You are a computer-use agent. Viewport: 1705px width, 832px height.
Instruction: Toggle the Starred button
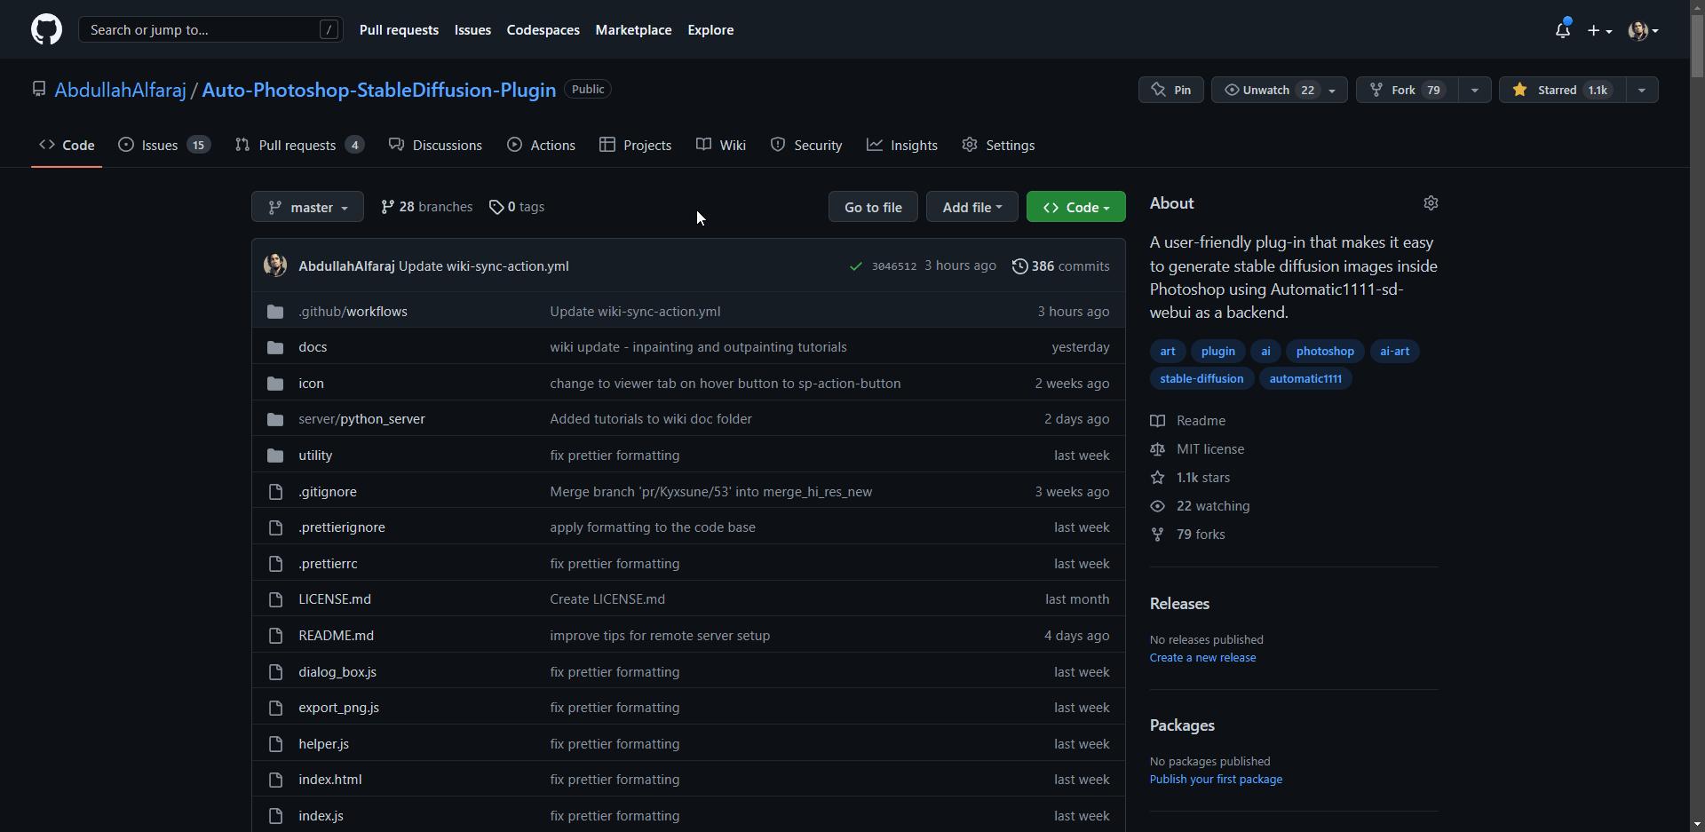[x=1563, y=90]
